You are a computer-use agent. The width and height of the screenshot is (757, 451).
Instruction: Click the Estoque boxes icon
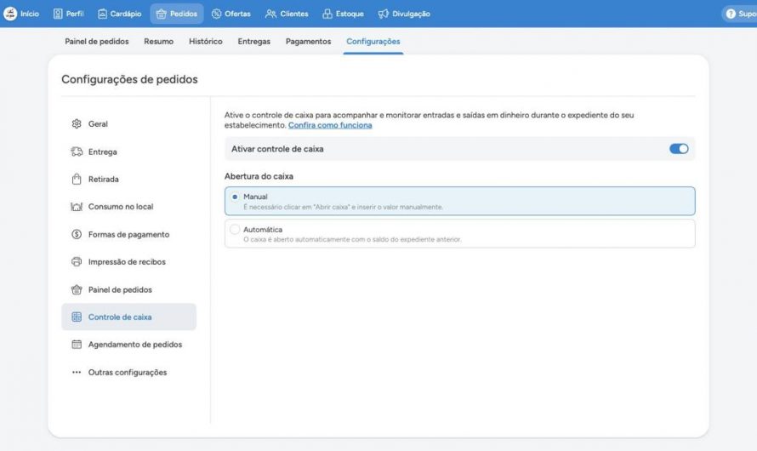point(327,14)
